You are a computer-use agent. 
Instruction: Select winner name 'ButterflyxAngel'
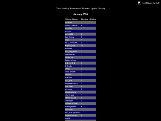tap(71, 60)
